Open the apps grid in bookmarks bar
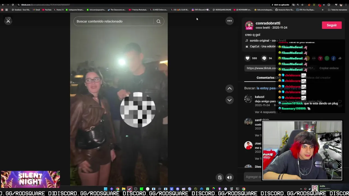Image resolution: width=349 pixels, height=196 pixels. point(7,10)
